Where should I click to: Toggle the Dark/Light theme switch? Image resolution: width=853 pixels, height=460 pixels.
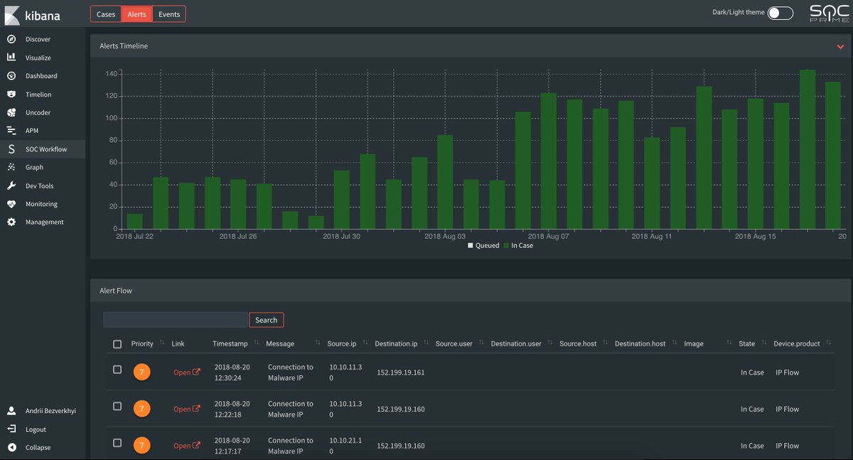(x=780, y=13)
